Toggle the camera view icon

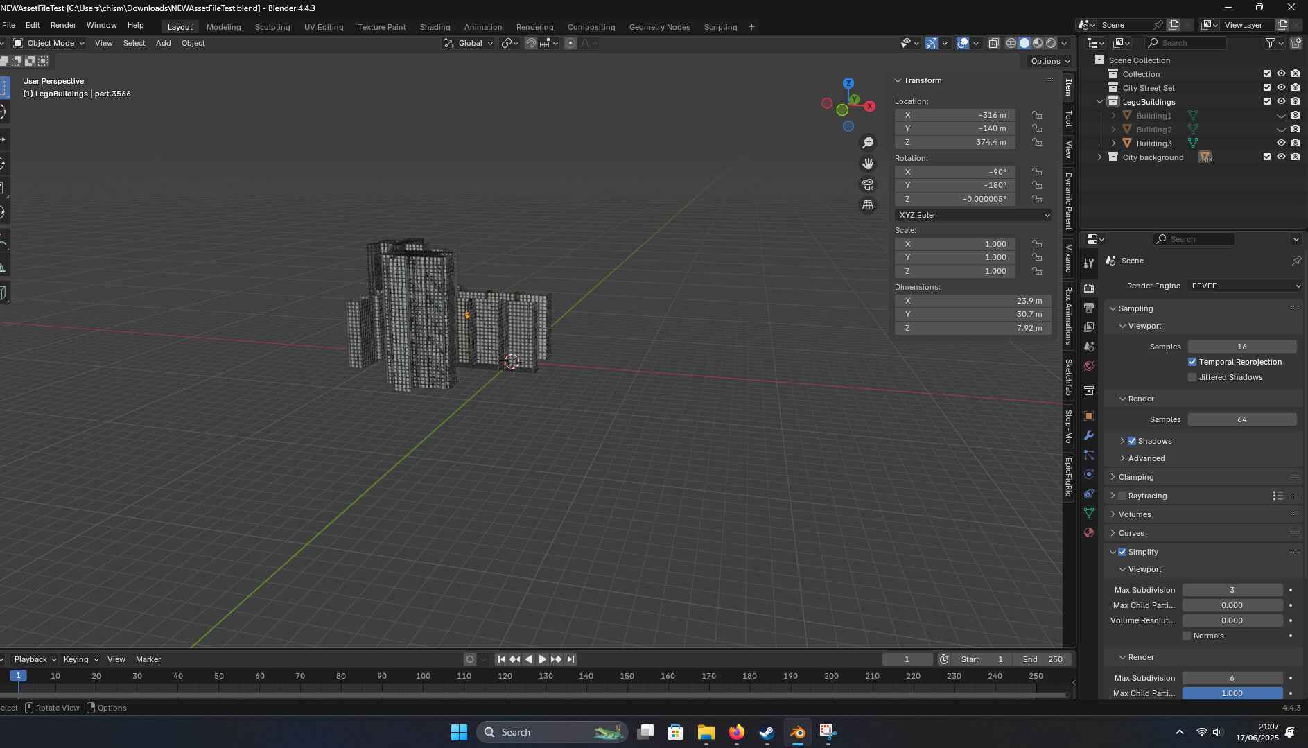pos(868,184)
